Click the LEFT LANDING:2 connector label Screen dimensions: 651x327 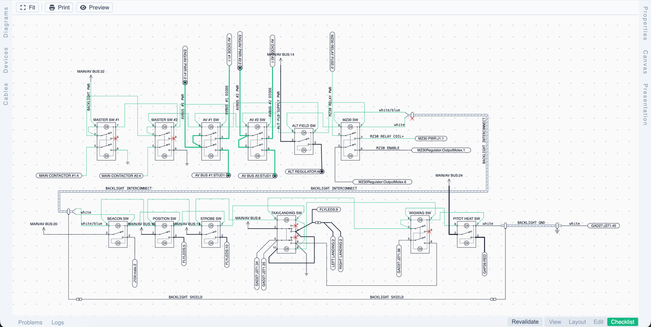tap(333, 254)
